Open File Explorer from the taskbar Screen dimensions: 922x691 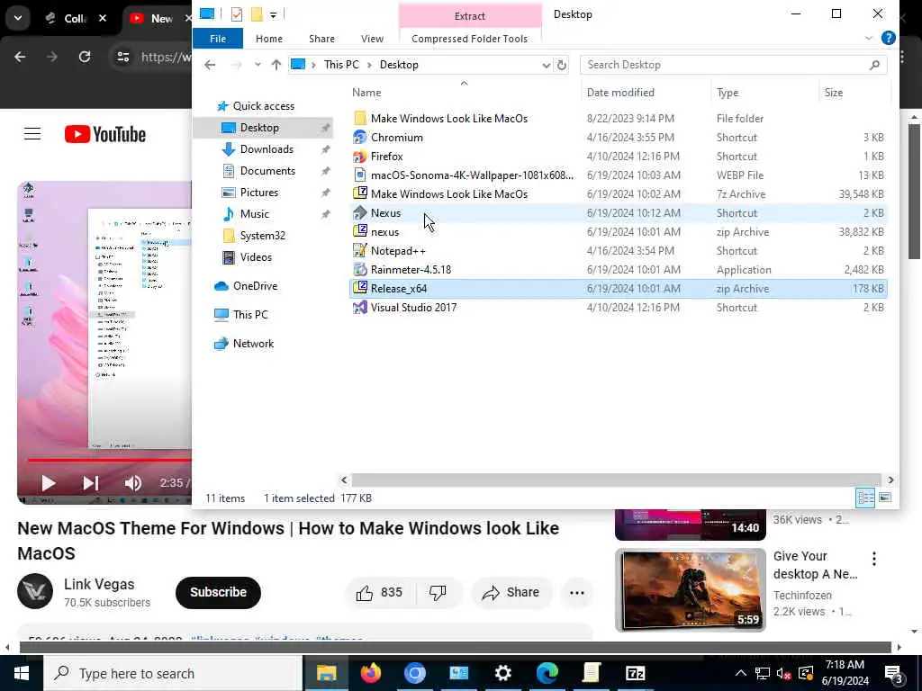326,673
